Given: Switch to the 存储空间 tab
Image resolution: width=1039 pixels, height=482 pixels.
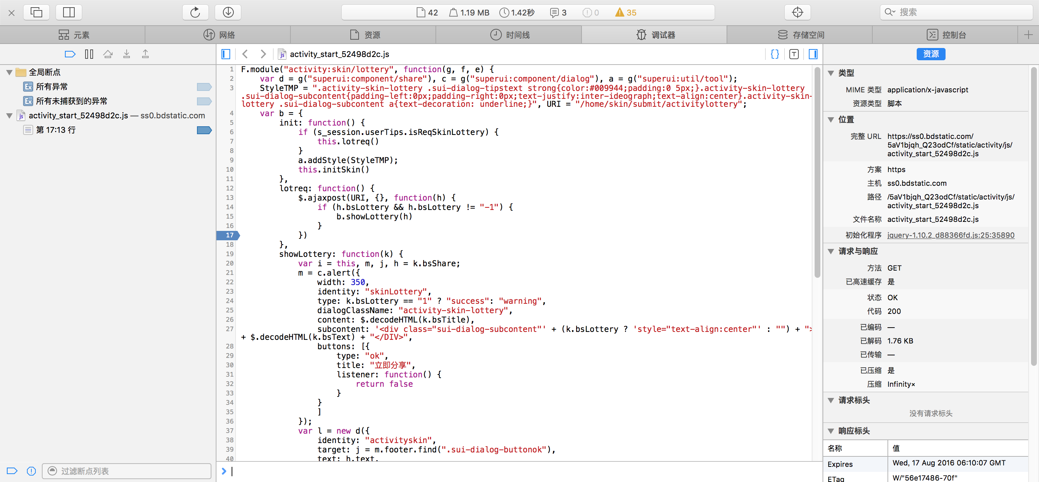Looking at the screenshot, I should pyautogui.click(x=800, y=35).
